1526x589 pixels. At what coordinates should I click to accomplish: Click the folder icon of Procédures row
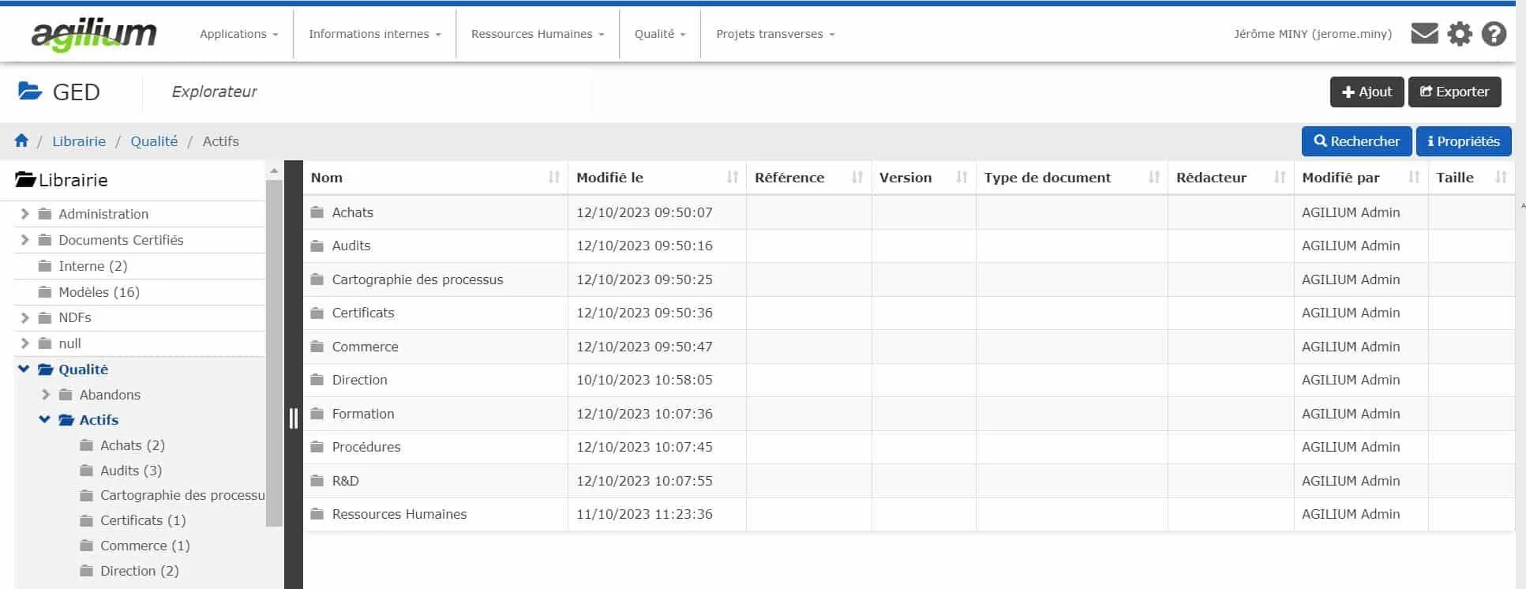click(317, 447)
